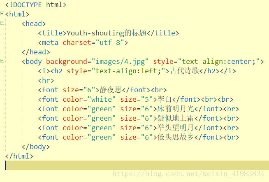Image resolution: width=269 pixels, height=182 pixels.
Task: Click the closing </head> tag
Action: coord(36,52)
